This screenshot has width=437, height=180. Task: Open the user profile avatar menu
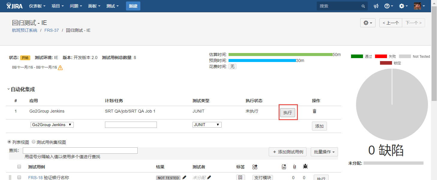pos(419,6)
